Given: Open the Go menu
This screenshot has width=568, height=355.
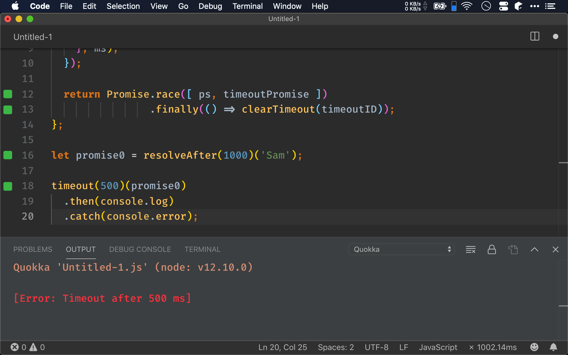Looking at the screenshot, I should tap(183, 6).
